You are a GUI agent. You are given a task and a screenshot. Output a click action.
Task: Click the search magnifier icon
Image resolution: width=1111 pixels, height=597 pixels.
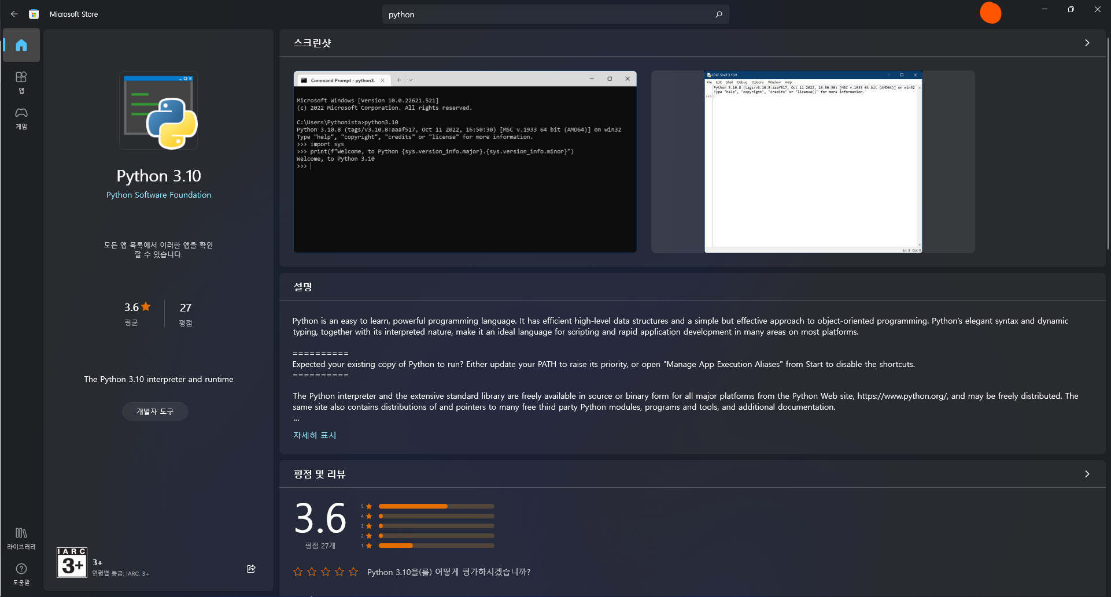coord(719,14)
